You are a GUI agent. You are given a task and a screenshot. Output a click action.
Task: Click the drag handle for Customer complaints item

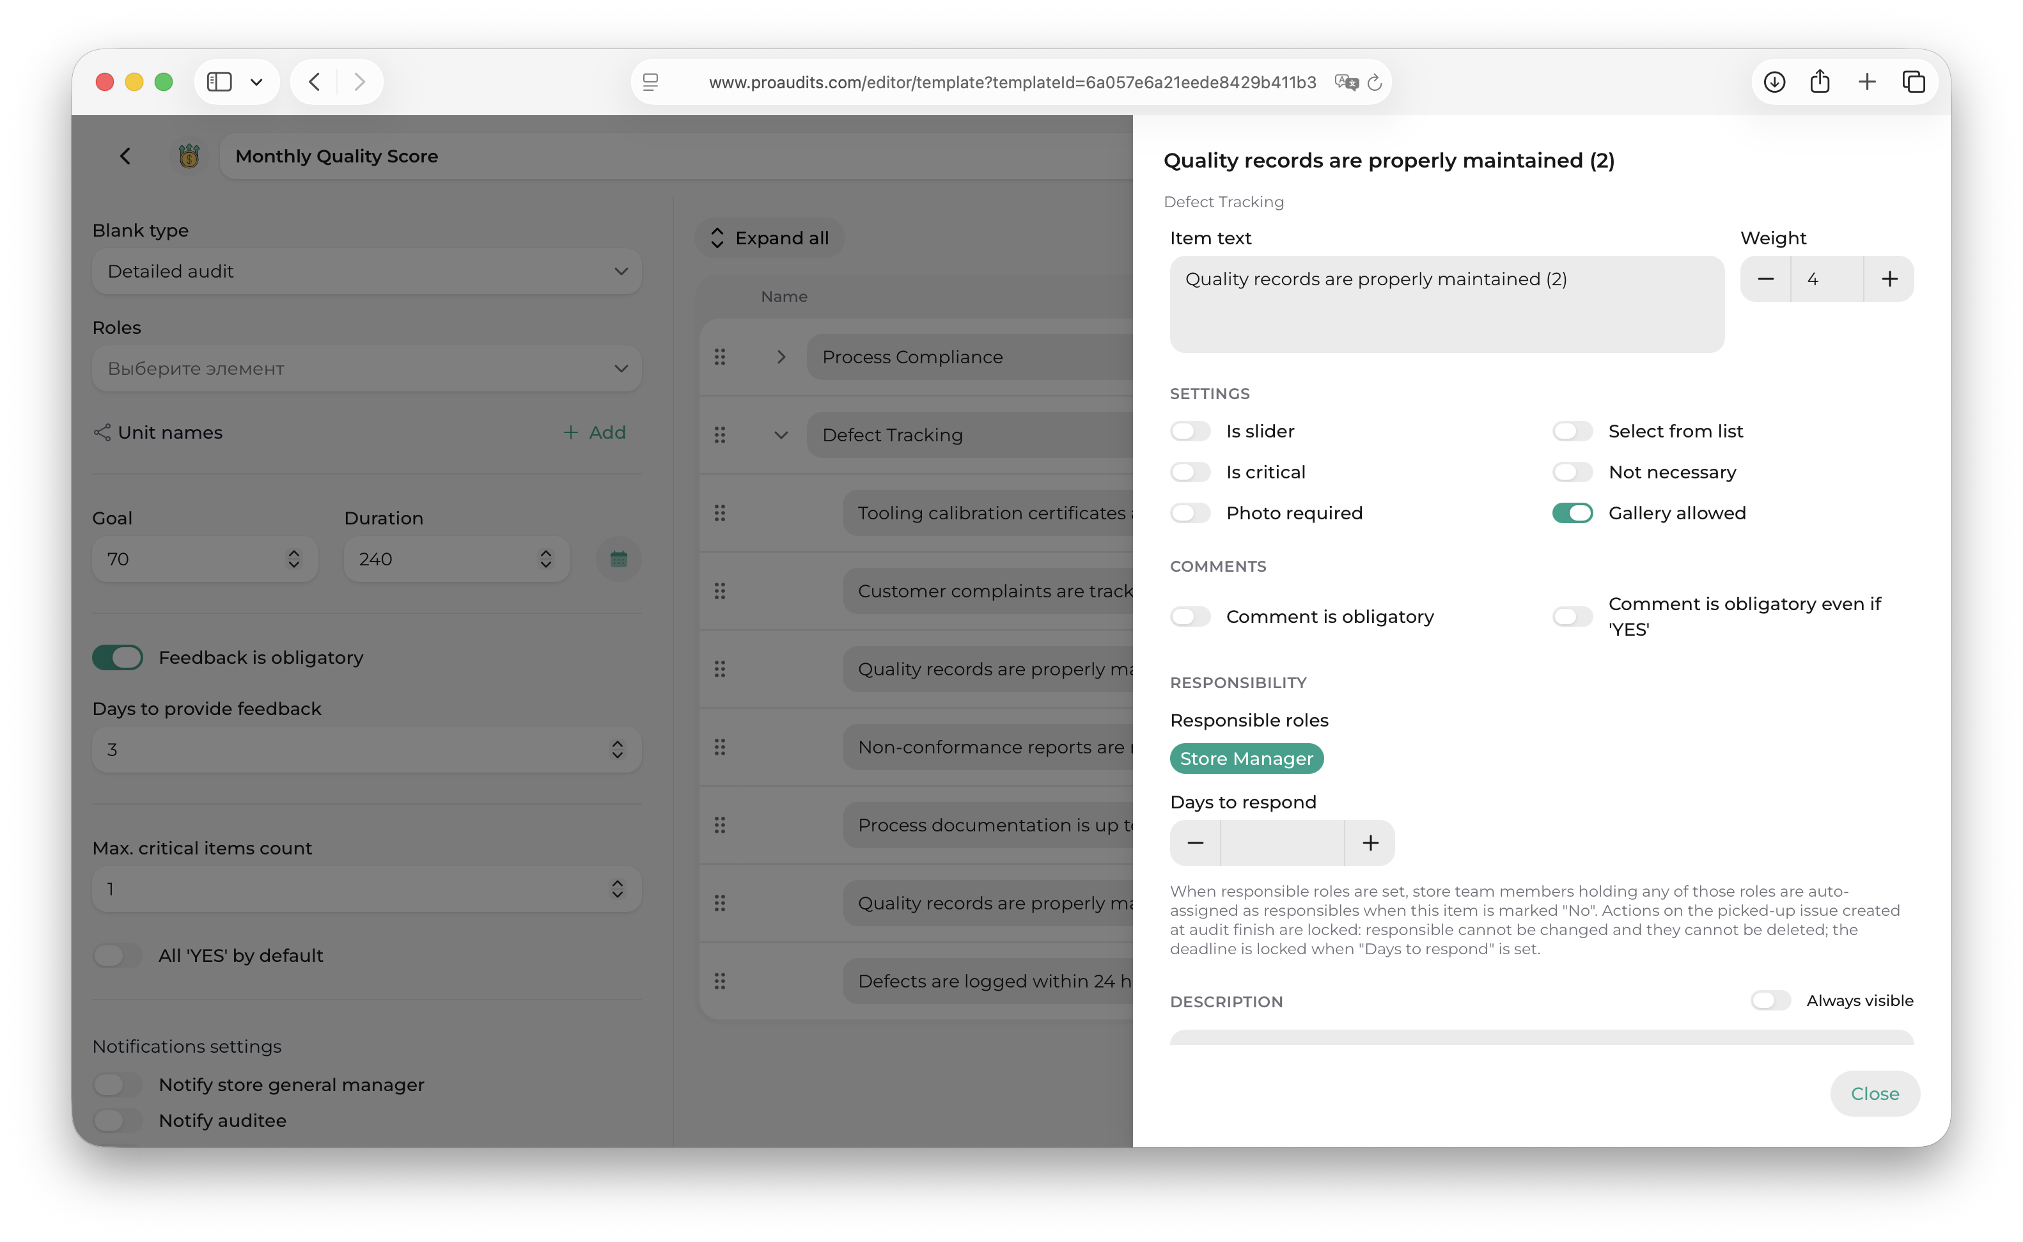tap(720, 590)
